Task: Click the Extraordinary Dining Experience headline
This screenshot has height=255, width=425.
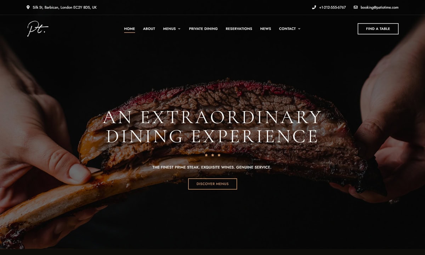Action: point(212,127)
